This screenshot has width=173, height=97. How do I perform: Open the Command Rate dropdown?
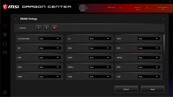pyautogui.click(x=50, y=39)
